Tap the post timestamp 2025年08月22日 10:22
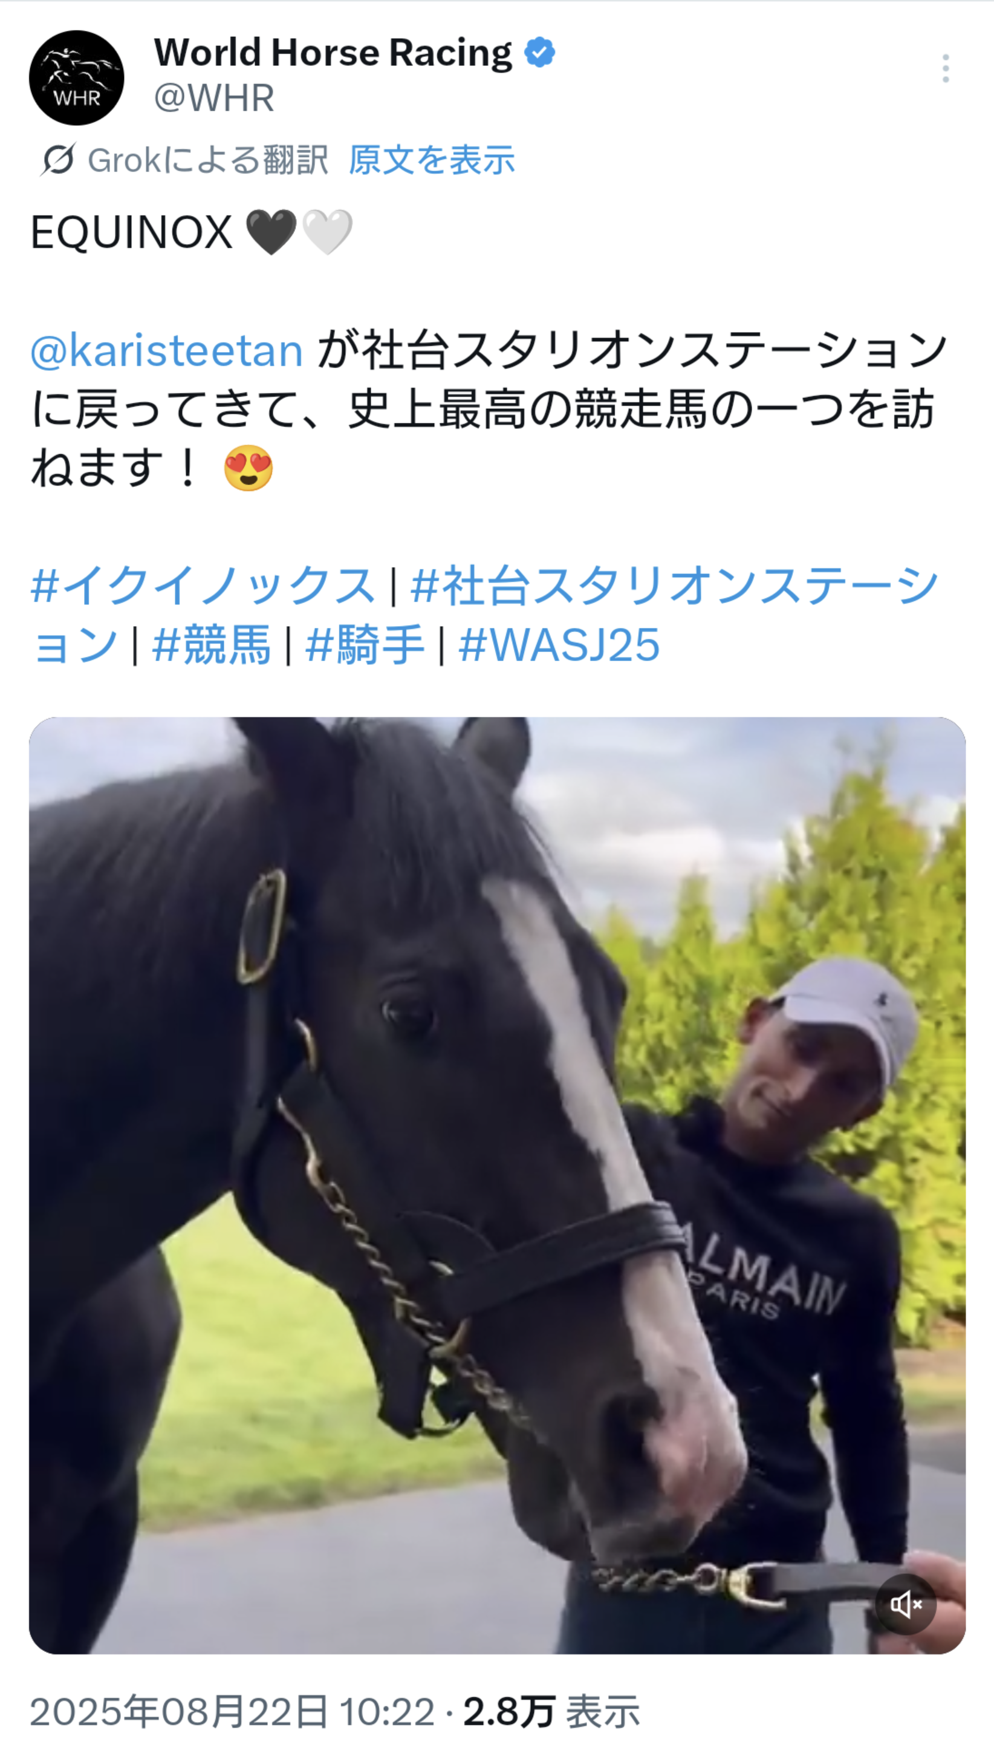 tap(232, 1712)
